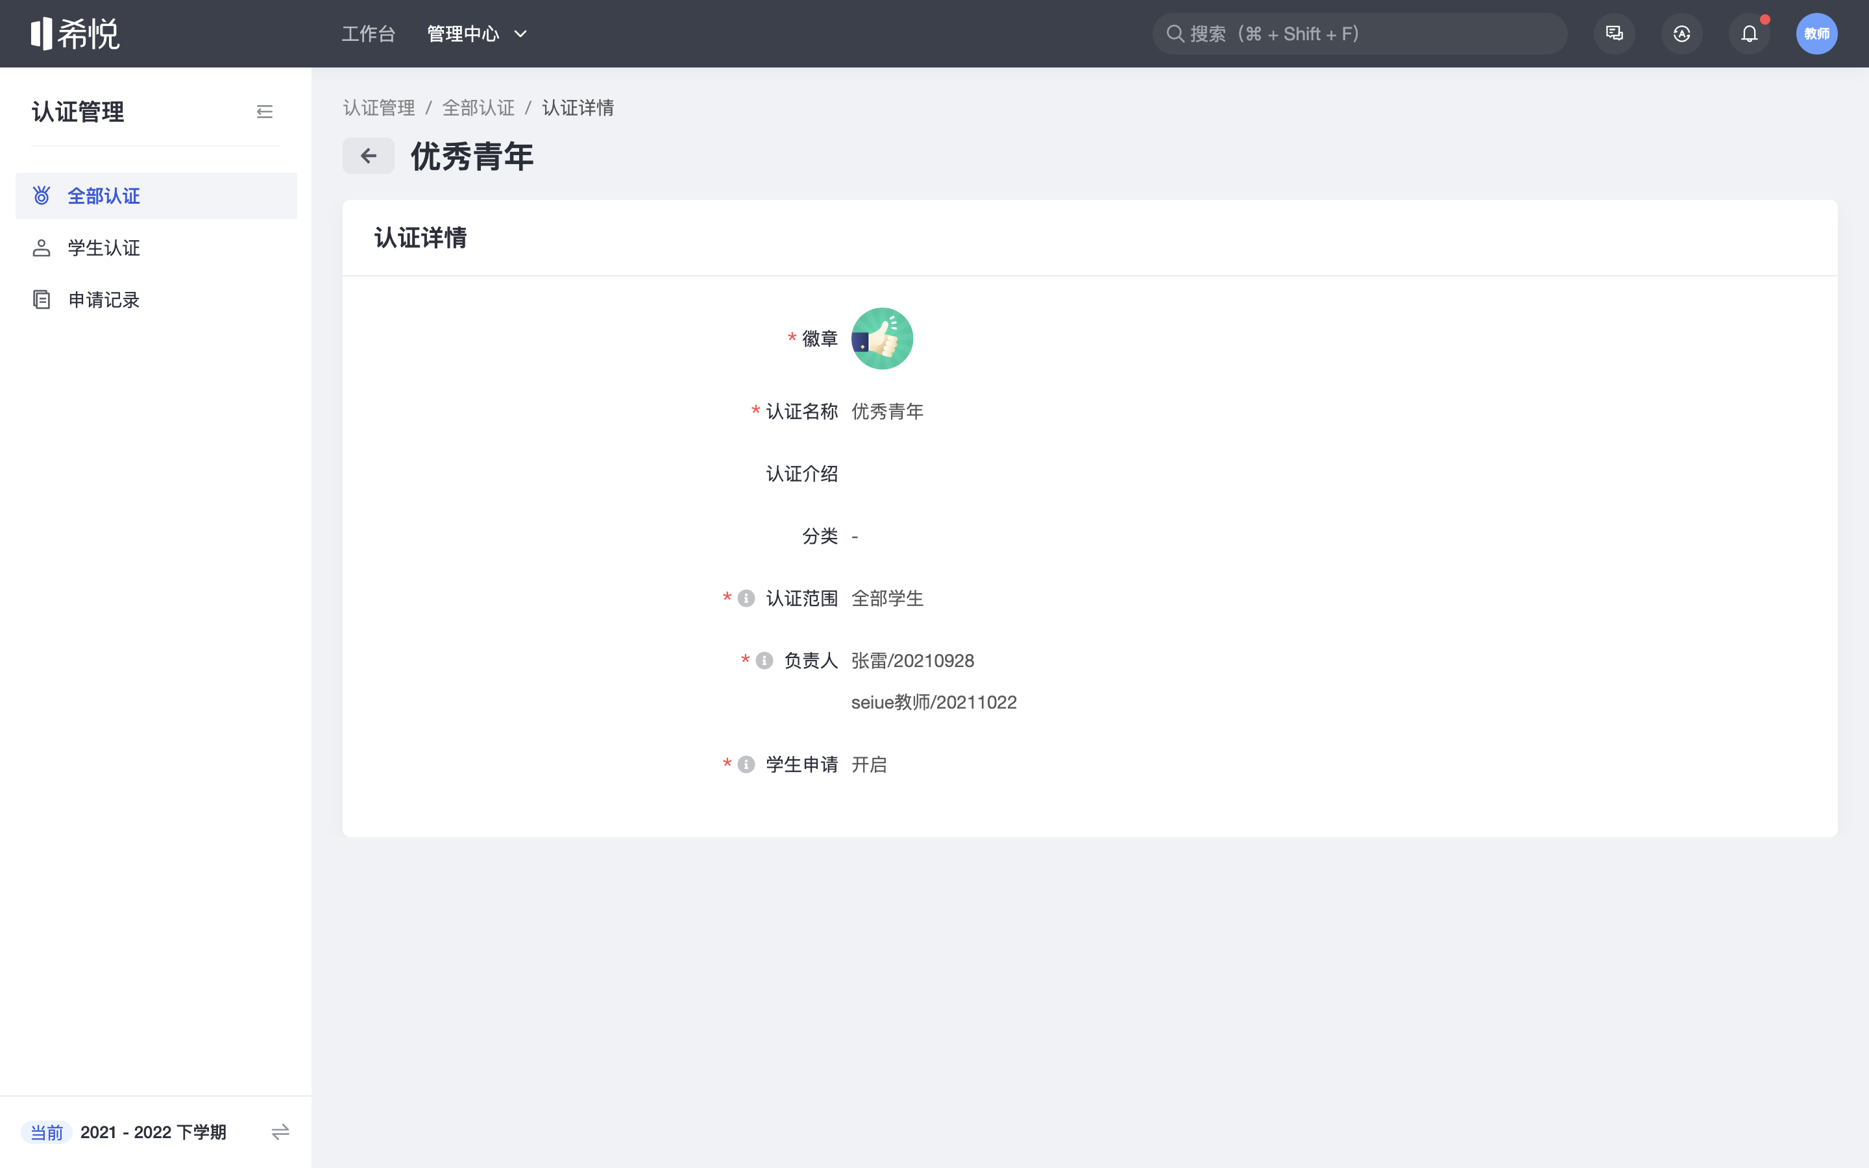This screenshot has height=1168, width=1869.
Task: Open the messages chat icon
Action: pos(1614,34)
